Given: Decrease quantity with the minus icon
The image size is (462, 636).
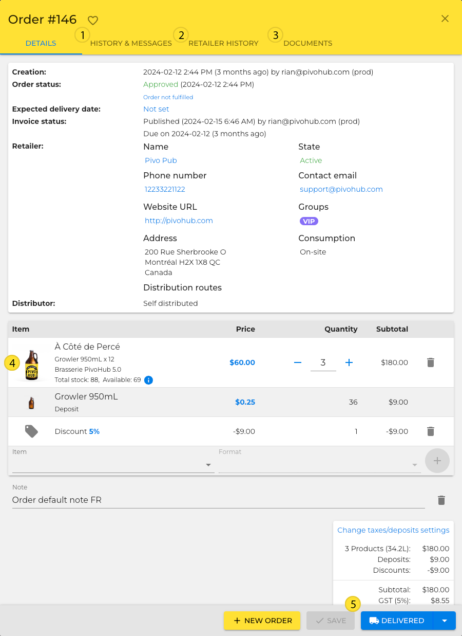Looking at the screenshot, I should [x=298, y=362].
